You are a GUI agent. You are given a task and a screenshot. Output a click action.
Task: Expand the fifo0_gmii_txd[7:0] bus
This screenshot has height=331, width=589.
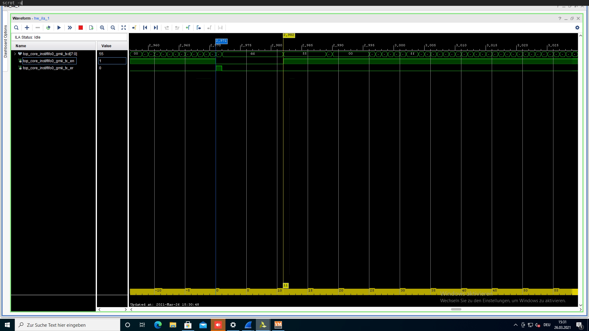(15, 54)
